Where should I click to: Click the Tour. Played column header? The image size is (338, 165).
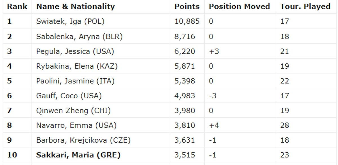(x=305, y=6)
